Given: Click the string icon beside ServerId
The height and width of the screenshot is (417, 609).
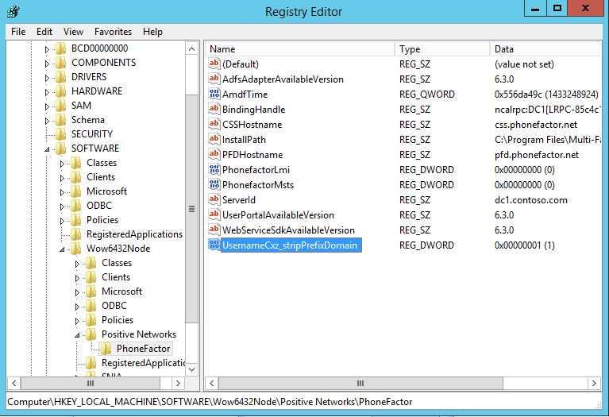Looking at the screenshot, I should (x=214, y=199).
